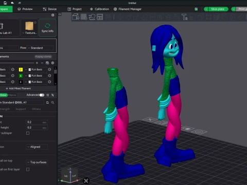Screen dimensions: 247x185
Task: Click the Arrange all objects toolbar icon
Action: pyautogui.click(x=100, y=17)
